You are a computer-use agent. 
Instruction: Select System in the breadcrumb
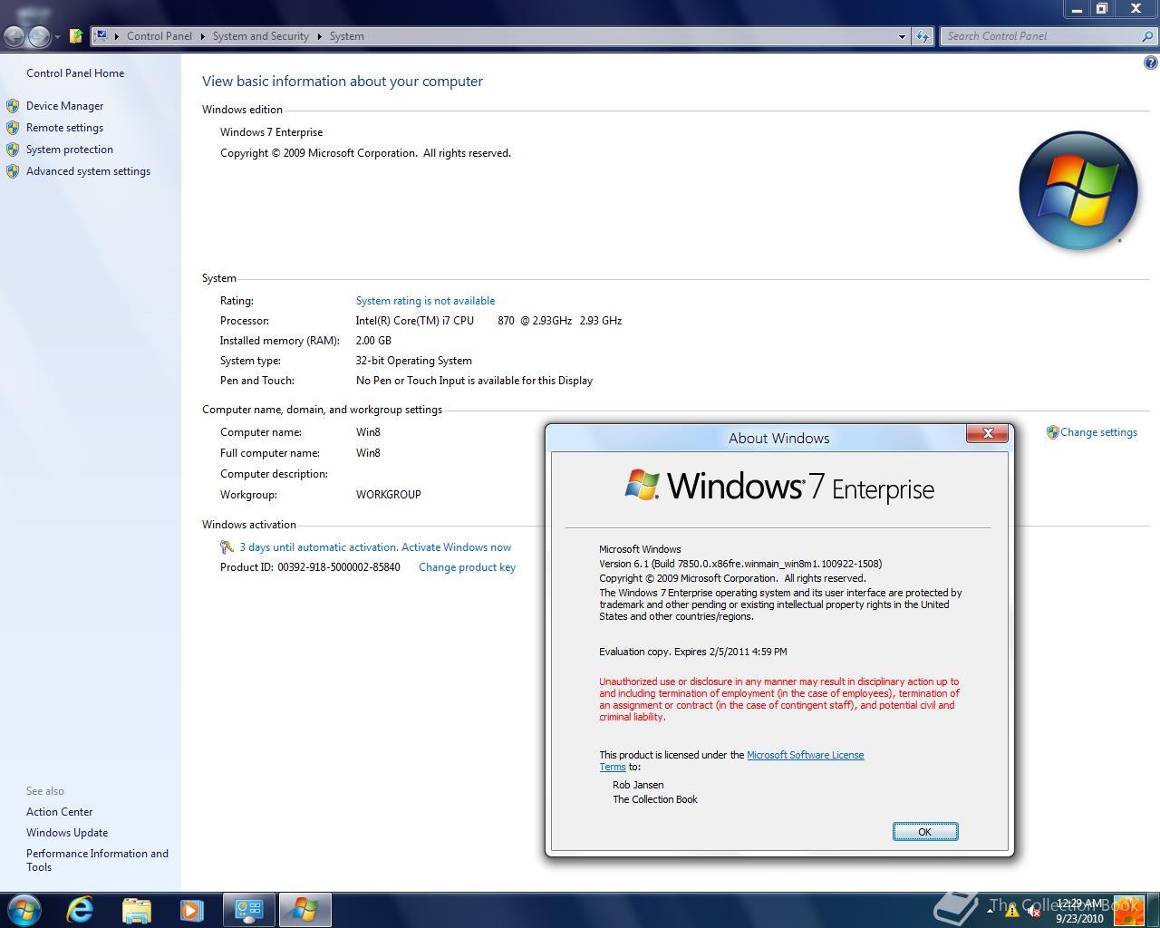pyautogui.click(x=347, y=36)
